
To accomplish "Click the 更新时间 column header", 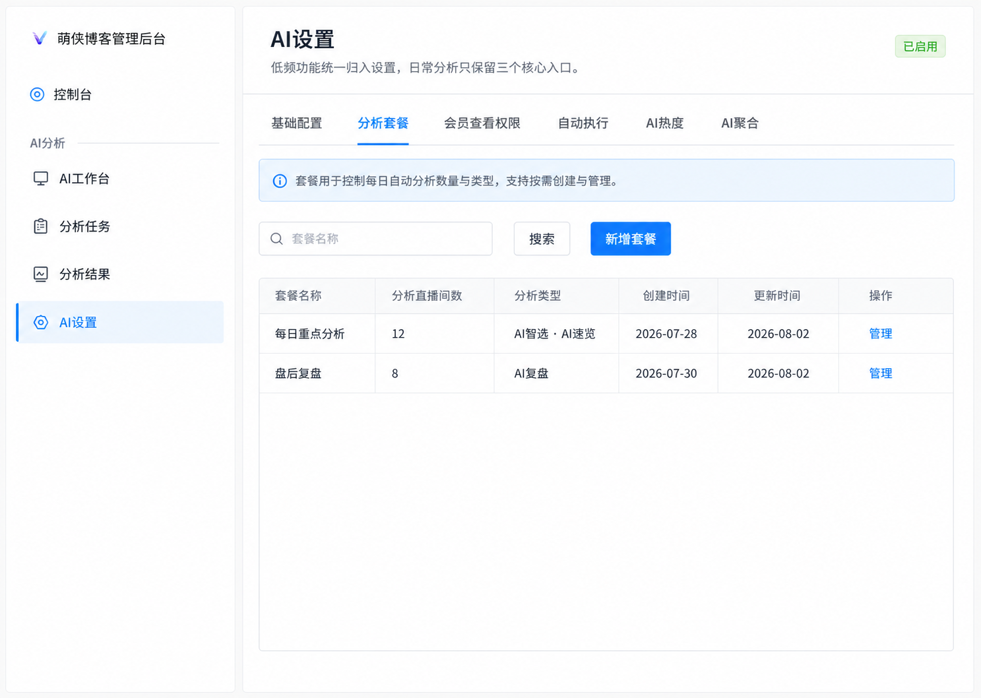I will (777, 296).
